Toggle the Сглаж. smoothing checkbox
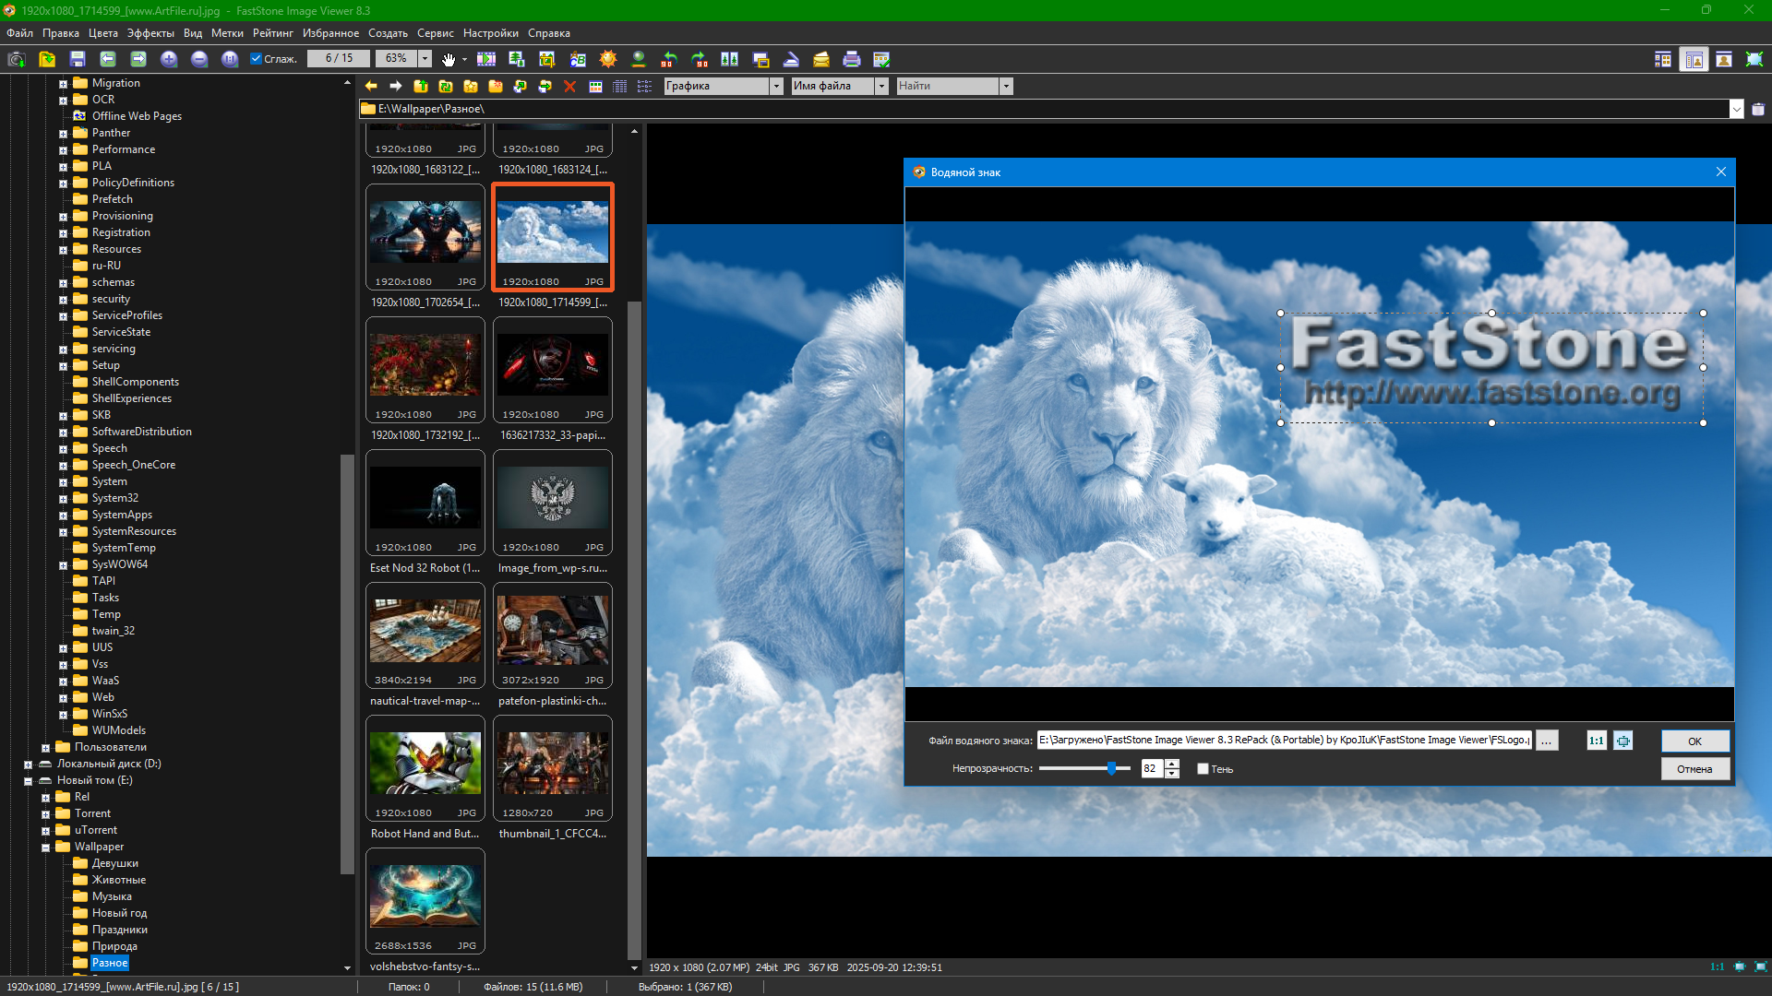Viewport: 1772px width, 996px height. point(257,59)
